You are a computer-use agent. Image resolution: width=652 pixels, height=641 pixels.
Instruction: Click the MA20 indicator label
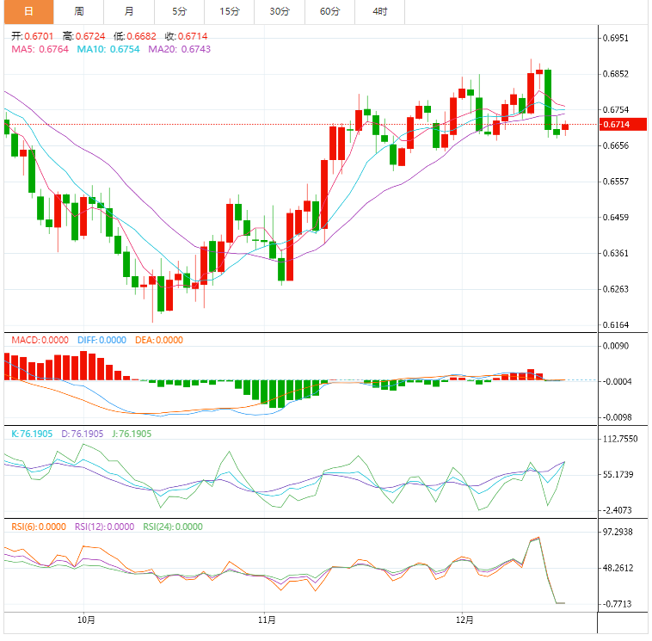[x=179, y=50]
